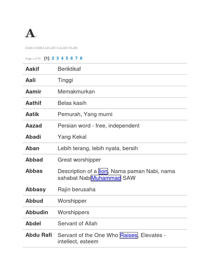Open page 7 of the list

[76, 58]
